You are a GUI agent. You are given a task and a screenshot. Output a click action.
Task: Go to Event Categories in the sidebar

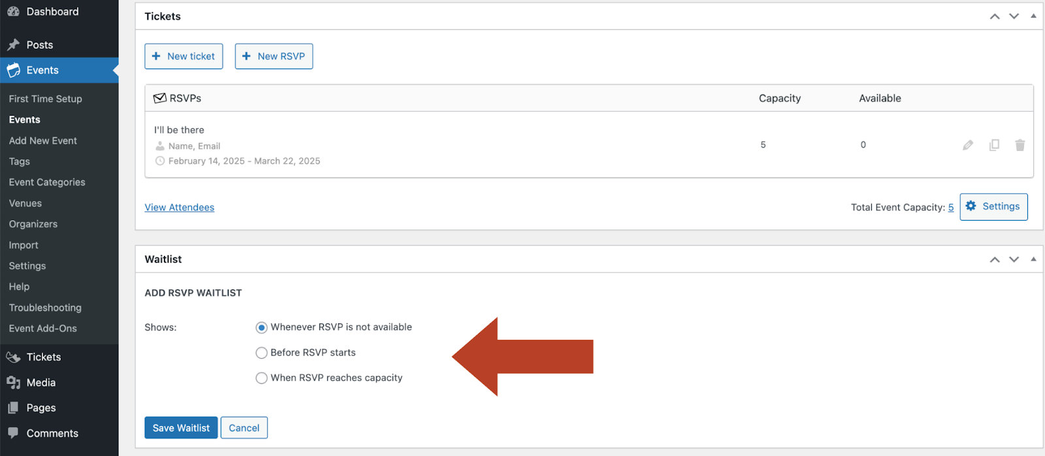[x=47, y=182]
